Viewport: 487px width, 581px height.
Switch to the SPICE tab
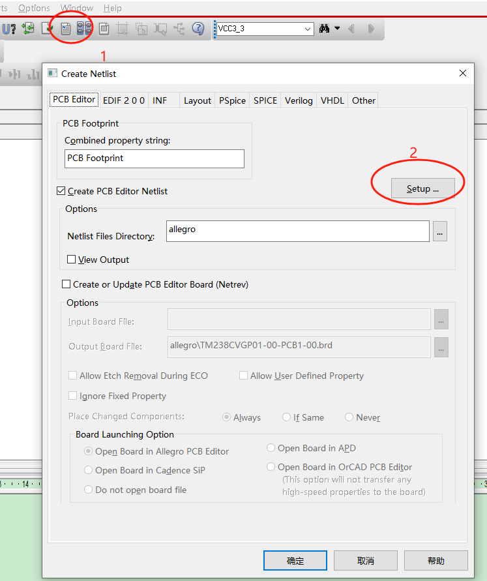coord(265,100)
